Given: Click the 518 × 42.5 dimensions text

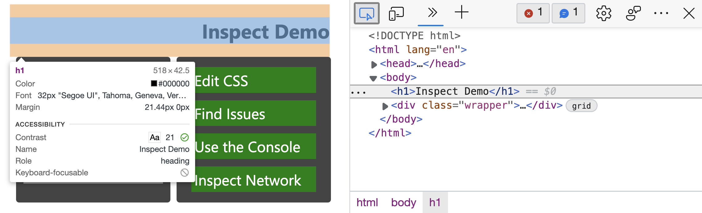Looking at the screenshot, I should click(x=171, y=70).
